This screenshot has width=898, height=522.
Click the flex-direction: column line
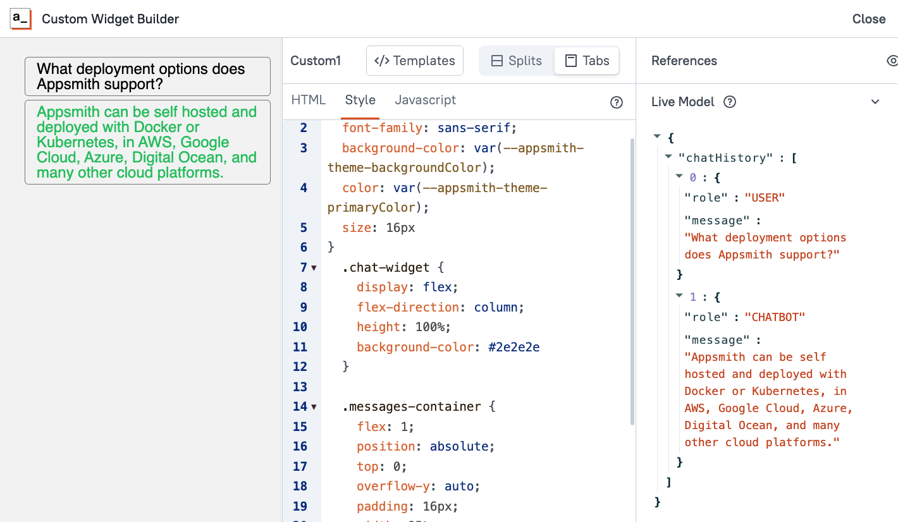pos(441,307)
